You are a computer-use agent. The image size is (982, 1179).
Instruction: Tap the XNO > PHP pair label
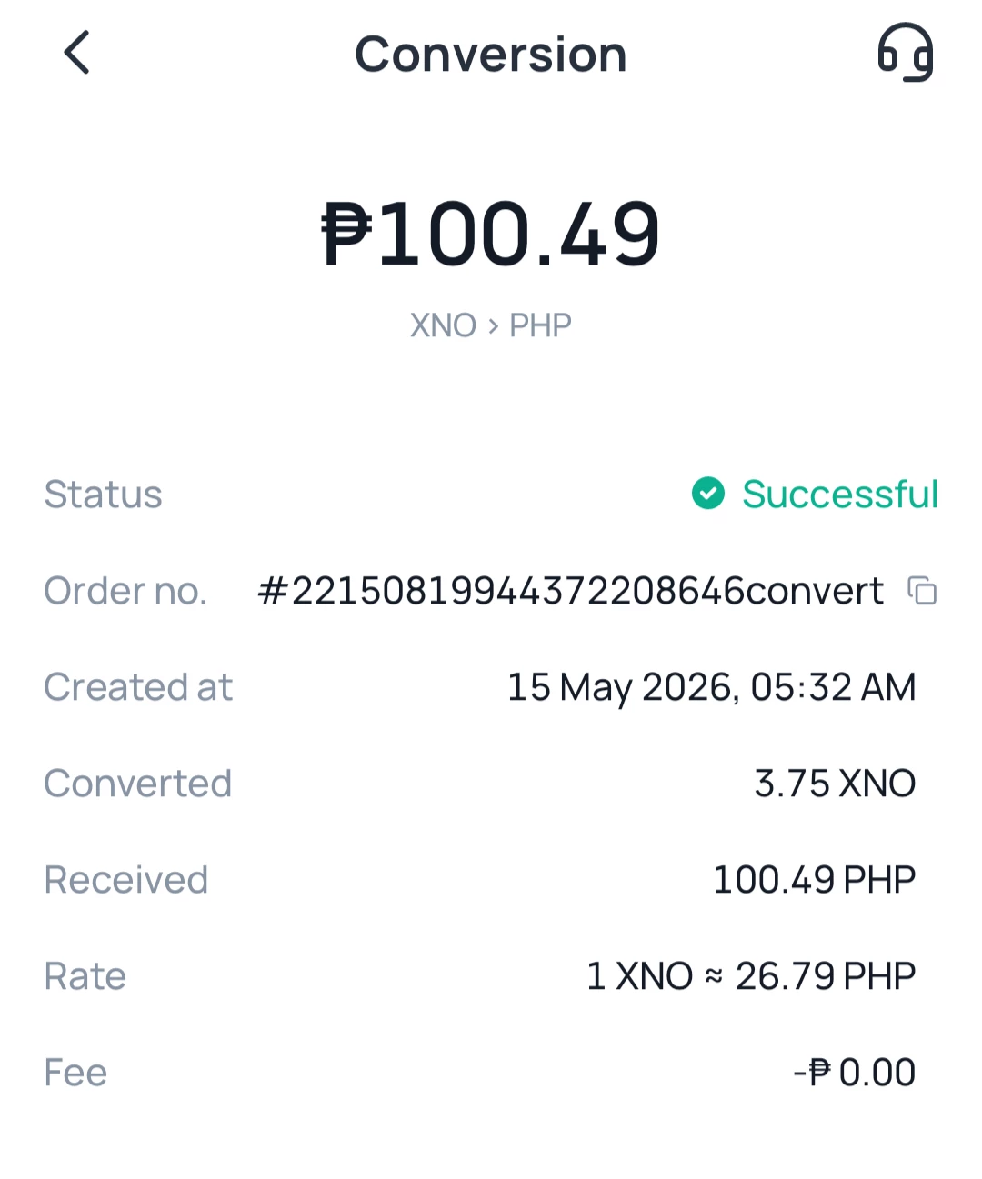click(x=491, y=325)
